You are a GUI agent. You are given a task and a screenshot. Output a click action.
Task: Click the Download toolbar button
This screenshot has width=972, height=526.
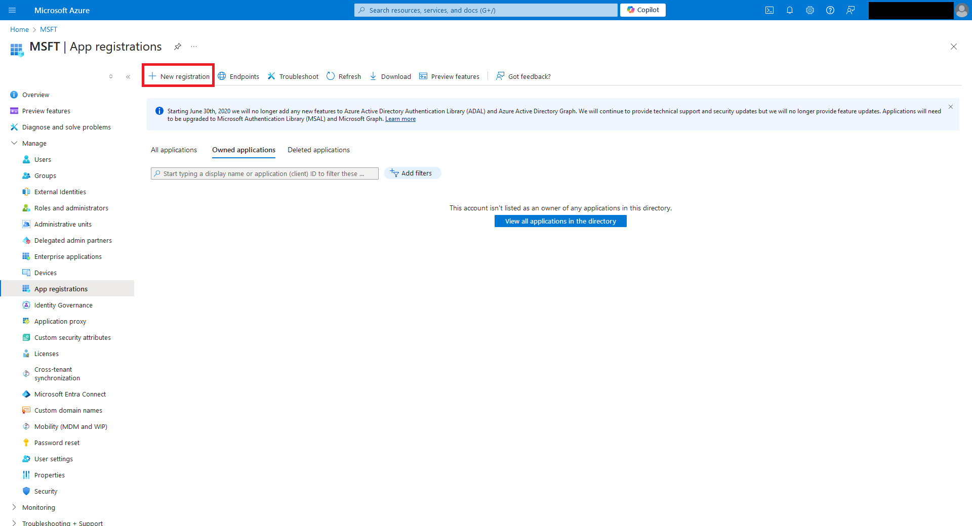(x=390, y=76)
